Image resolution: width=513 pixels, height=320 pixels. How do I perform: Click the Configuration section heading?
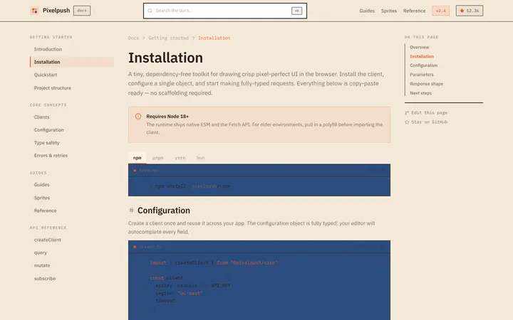point(164,210)
